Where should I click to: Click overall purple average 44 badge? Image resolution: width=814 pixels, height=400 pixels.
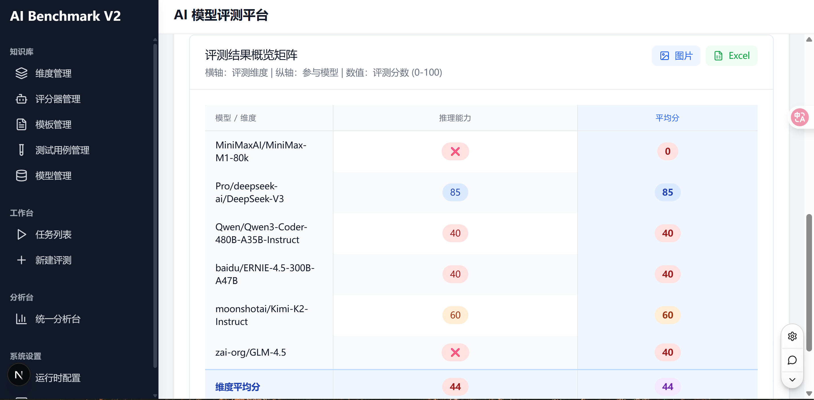pos(667,387)
